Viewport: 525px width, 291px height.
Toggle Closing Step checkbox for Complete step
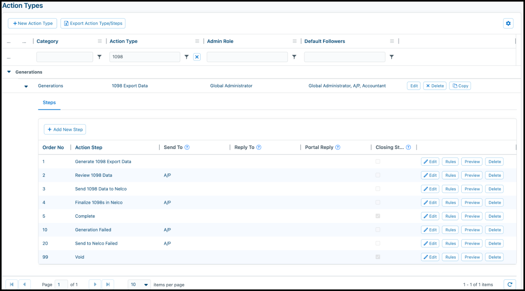378,216
